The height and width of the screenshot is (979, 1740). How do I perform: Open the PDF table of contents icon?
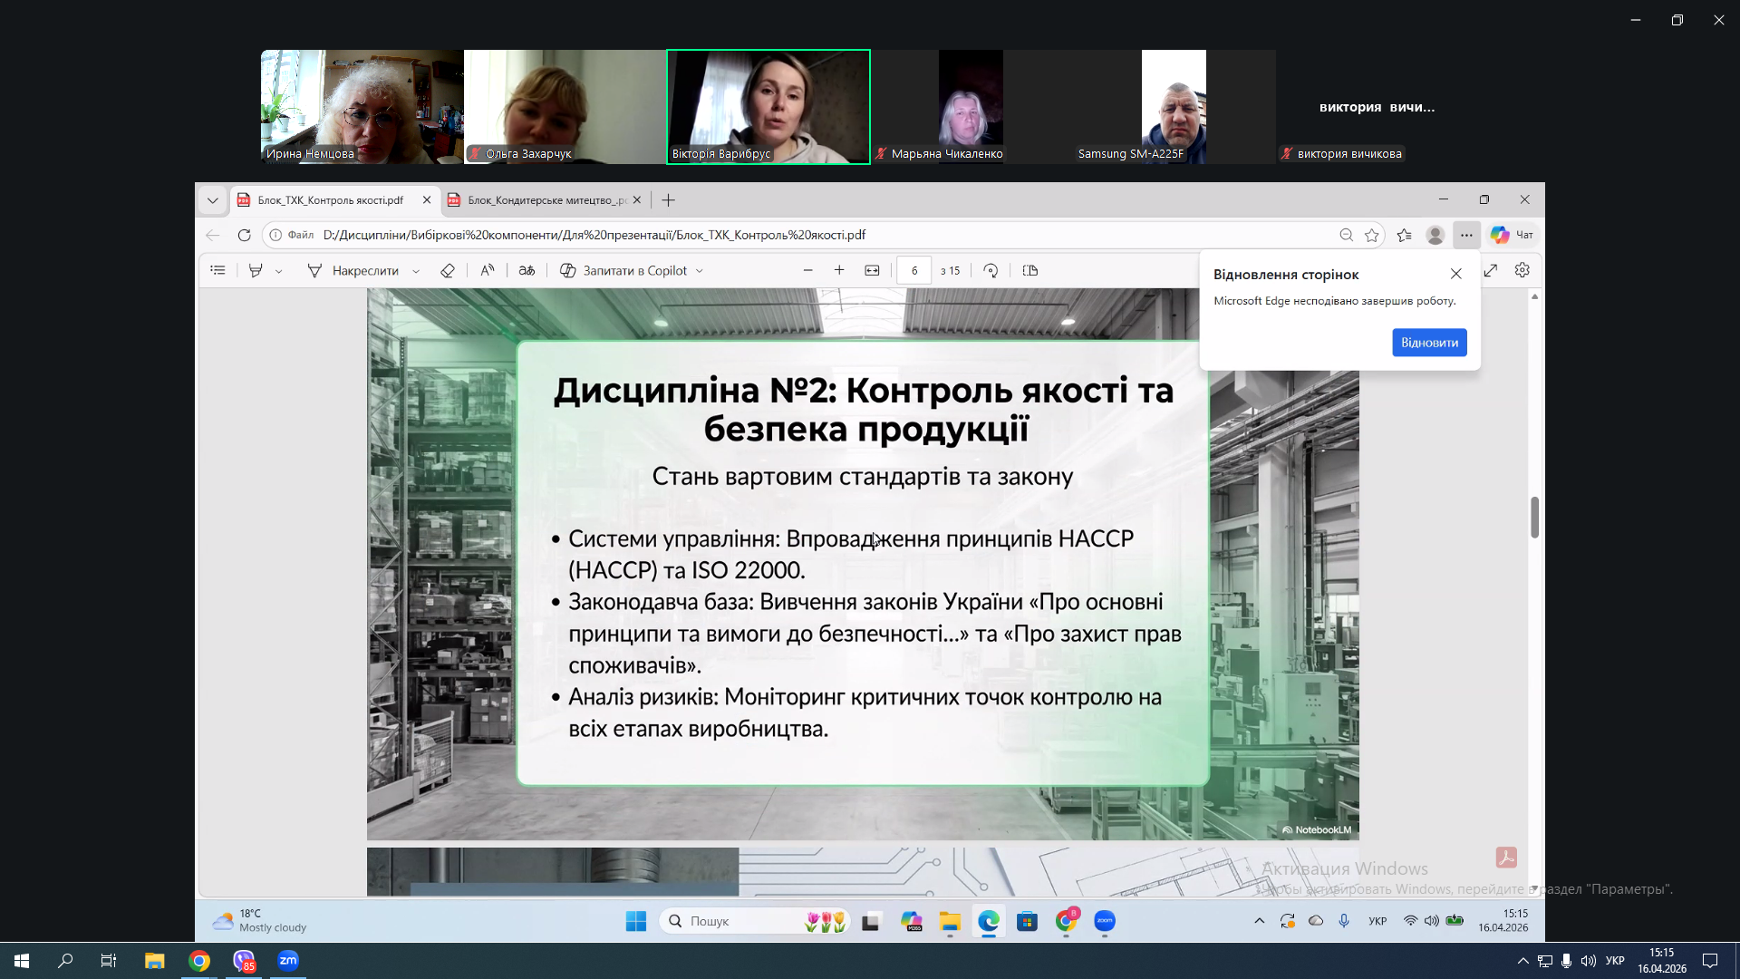(x=217, y=270)
